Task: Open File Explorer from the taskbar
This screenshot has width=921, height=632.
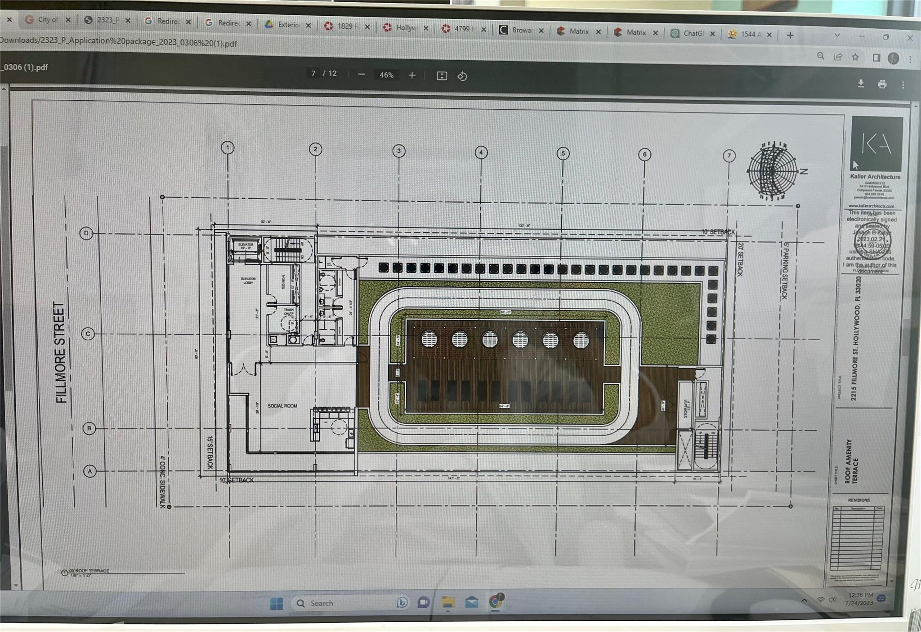Action: [x=447, y=602]
